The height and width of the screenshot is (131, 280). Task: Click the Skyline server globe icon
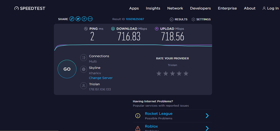pyautogui.click(x=83, y=69)
